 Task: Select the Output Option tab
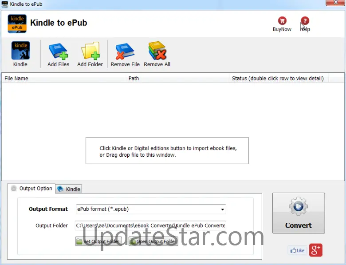[x=31, y=188]
